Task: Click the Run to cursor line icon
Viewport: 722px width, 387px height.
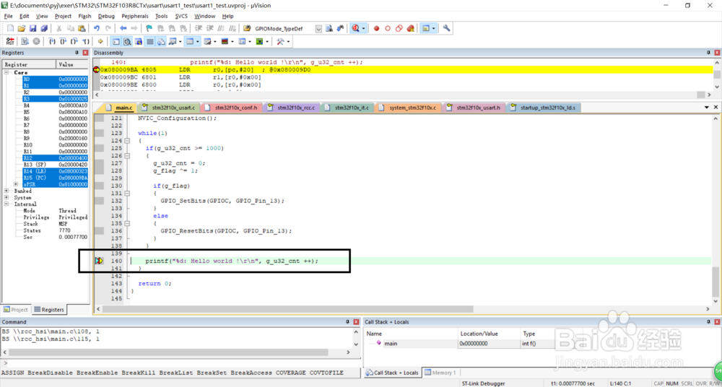Action: coord(85,41)
